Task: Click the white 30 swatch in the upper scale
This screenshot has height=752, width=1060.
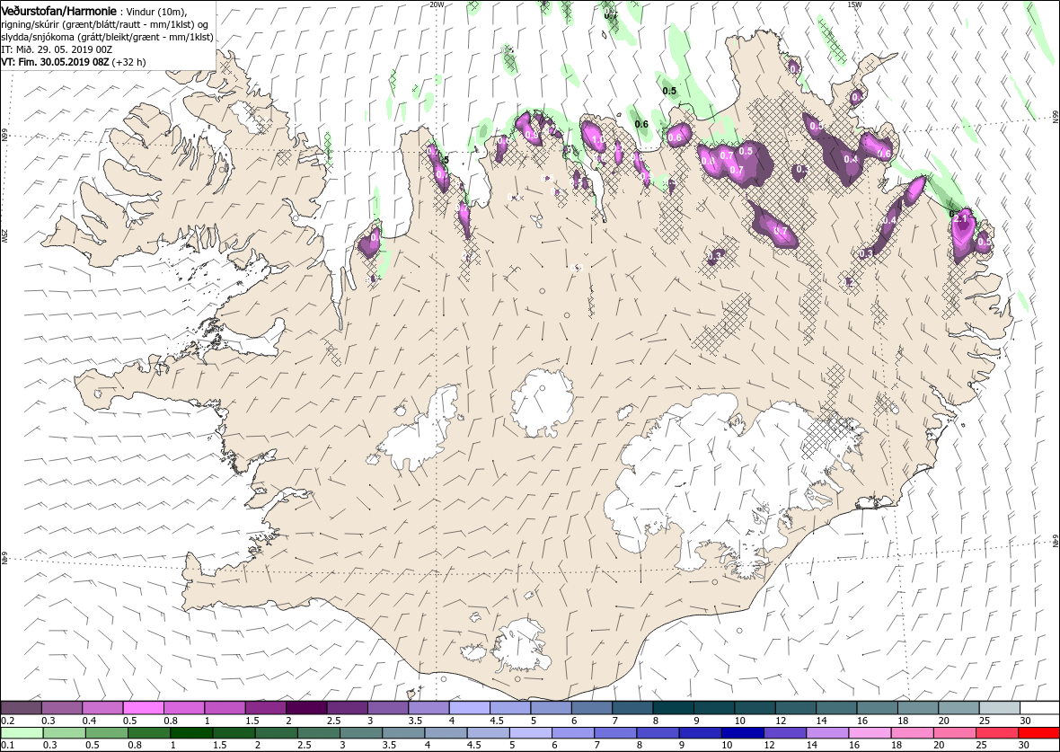Action: tap(1039, 708)
